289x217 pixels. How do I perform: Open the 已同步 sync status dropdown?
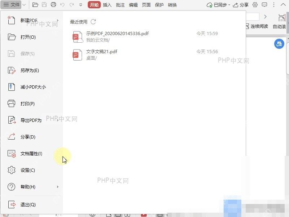click(x=219, y=5)
